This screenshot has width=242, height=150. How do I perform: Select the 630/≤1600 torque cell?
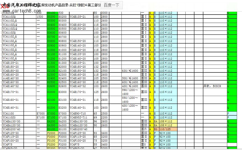[131, 71]
